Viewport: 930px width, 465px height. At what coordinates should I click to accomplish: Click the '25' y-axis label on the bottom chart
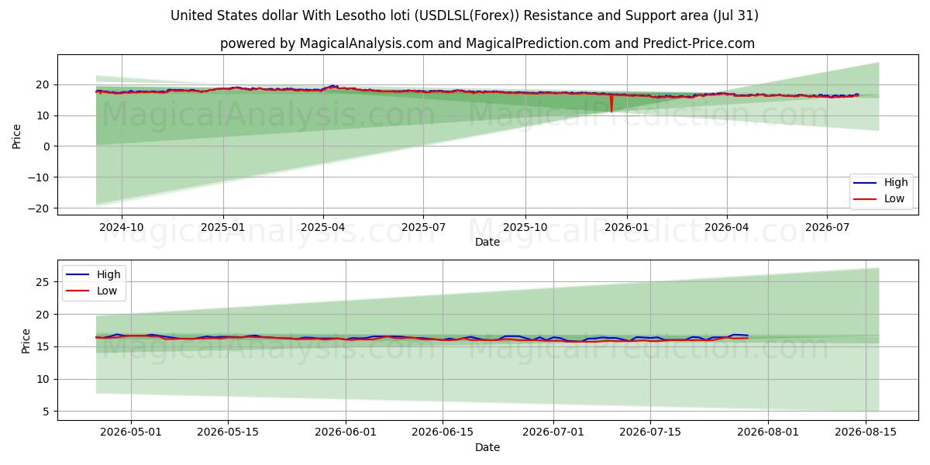tap(45, 282)
